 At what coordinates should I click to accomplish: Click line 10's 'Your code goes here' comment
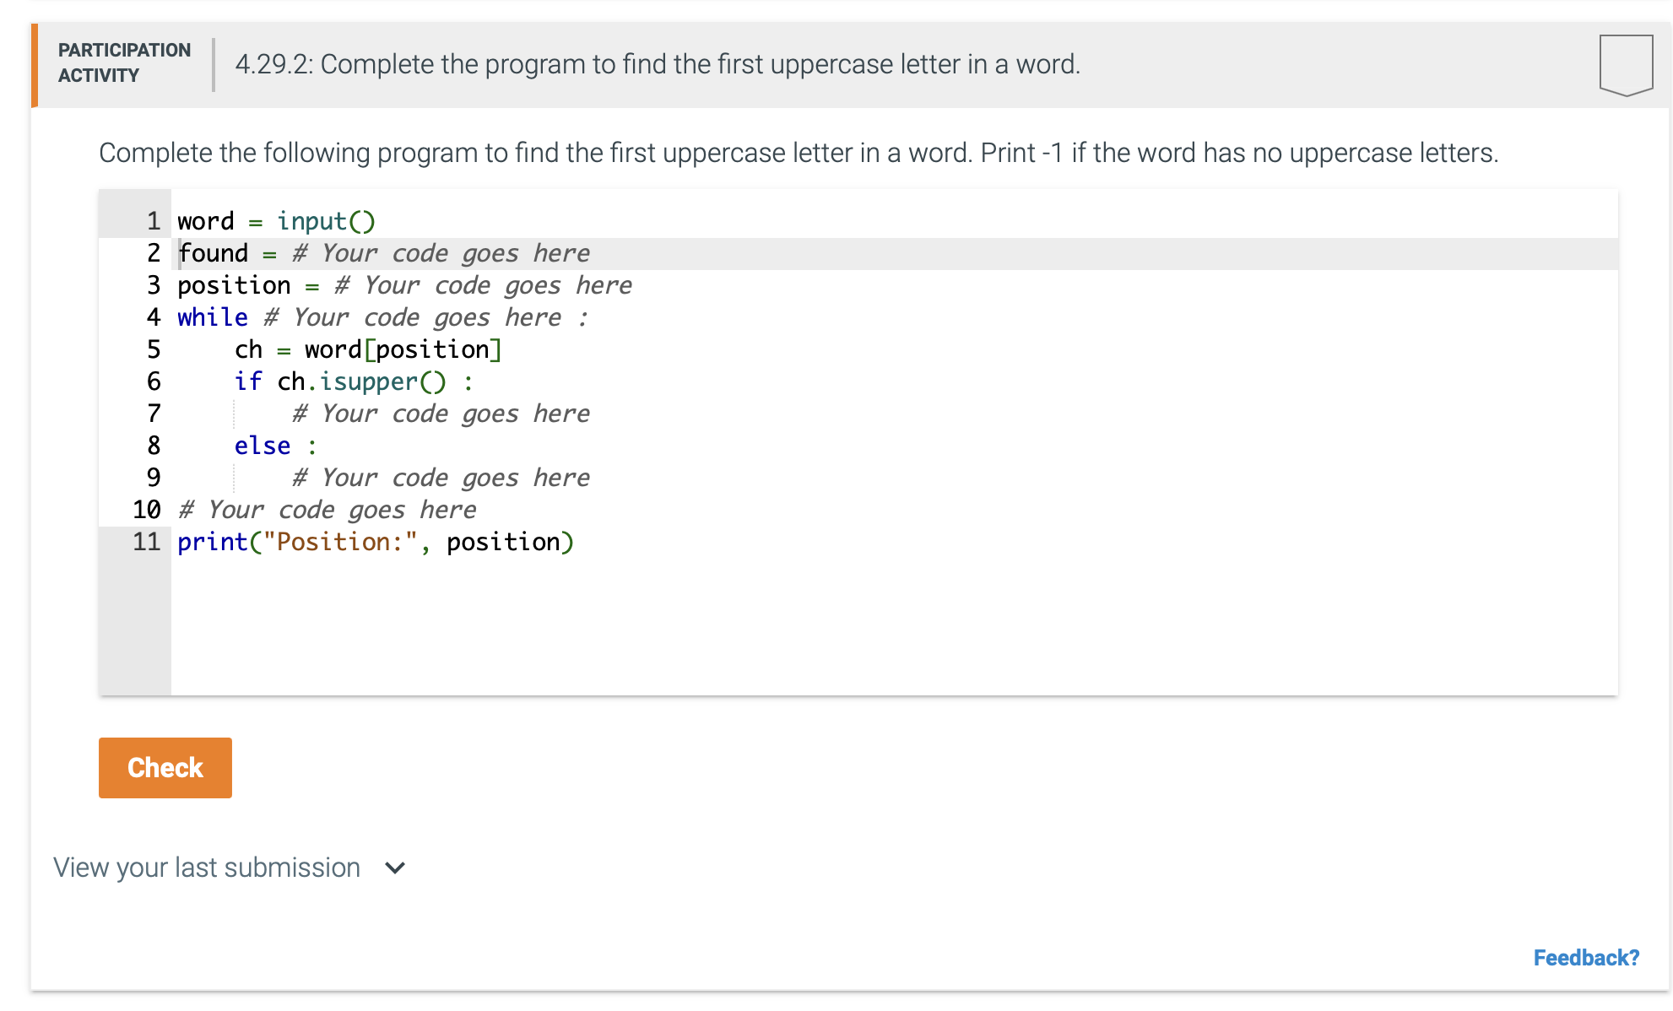(x=328, y=509)
